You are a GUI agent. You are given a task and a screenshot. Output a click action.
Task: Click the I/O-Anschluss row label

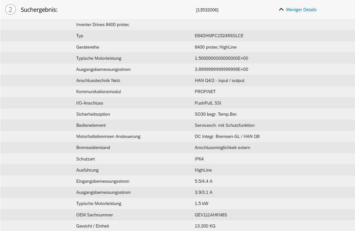click(x=89, y=103)
